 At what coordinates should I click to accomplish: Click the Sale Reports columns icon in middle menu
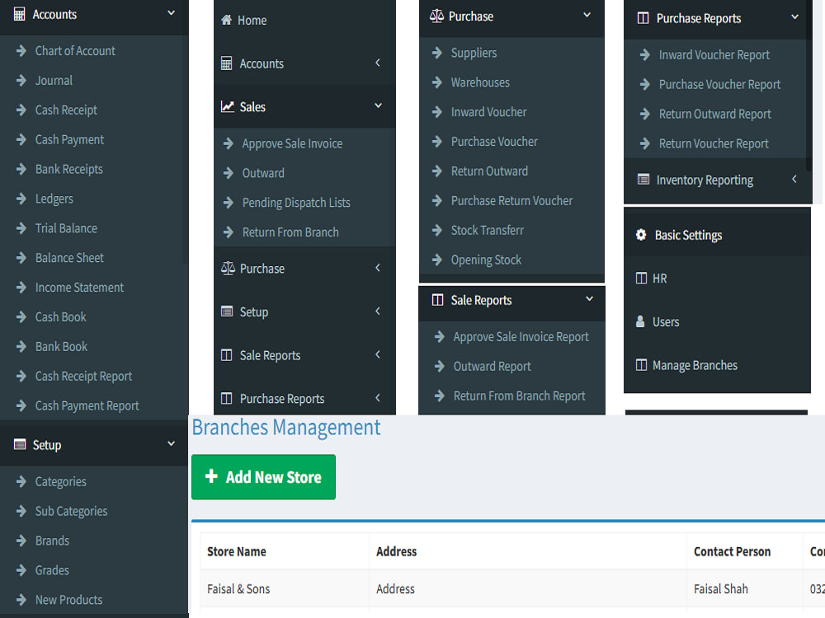pos(226,355)
